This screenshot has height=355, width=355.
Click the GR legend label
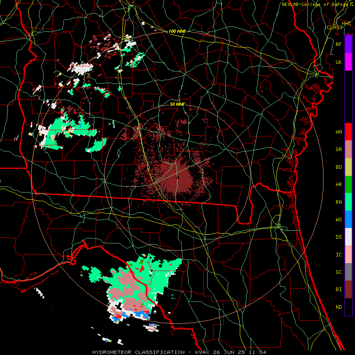coord(339,149)
